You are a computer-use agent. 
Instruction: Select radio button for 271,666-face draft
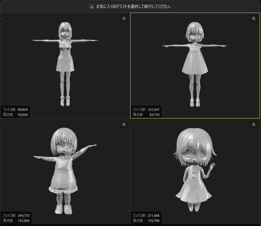pos(136,125)
